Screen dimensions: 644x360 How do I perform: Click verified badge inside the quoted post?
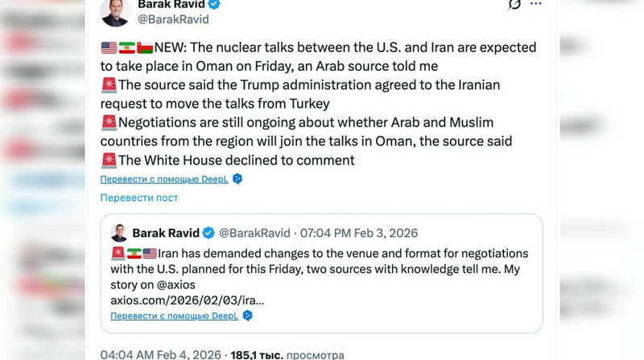click(x=208, y=233)
